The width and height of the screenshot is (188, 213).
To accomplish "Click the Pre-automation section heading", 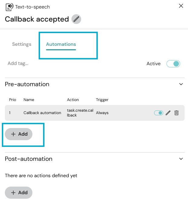I will tap(27, 84).
